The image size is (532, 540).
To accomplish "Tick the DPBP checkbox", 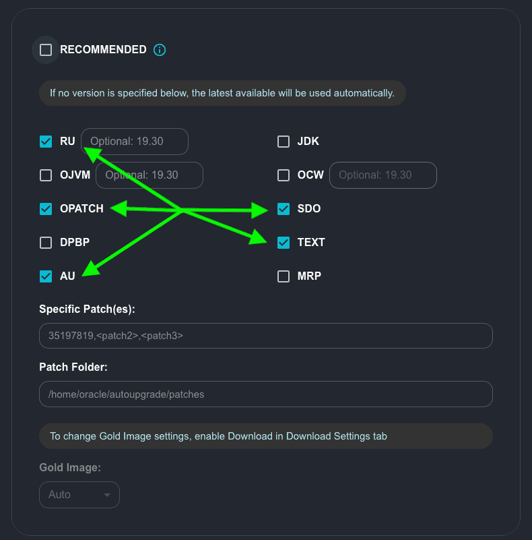I will [46, 243].
